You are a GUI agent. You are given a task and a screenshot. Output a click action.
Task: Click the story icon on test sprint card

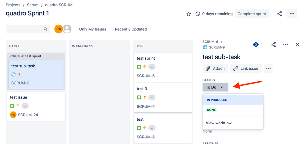139,67
